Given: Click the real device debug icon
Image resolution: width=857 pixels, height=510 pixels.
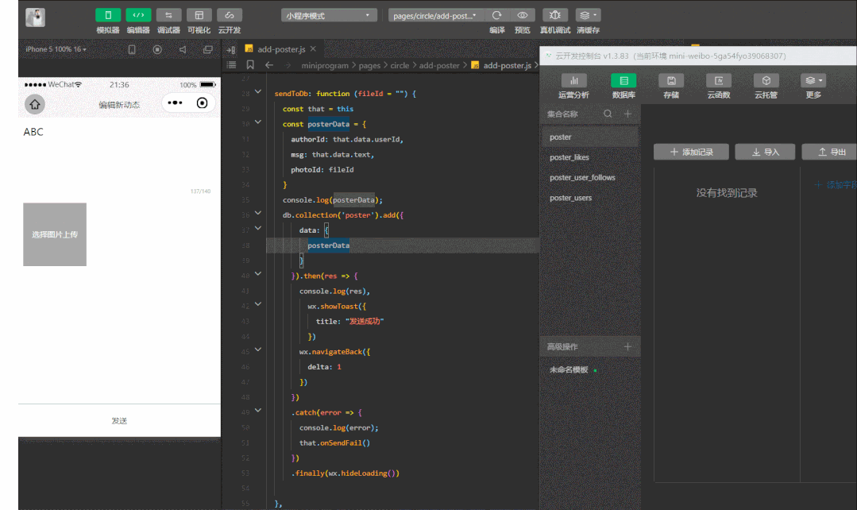Looking at the screenshot, I should (x=554, y=15).
